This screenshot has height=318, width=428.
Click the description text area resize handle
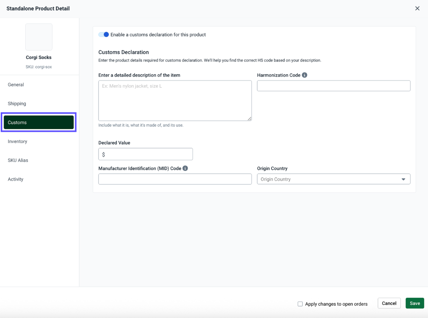(250, 119)
